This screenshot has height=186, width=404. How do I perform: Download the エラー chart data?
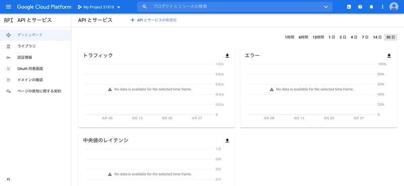(x=389, y=56)
